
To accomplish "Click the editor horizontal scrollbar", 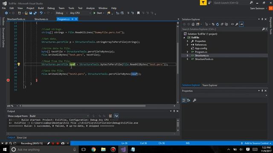I will (84, 106).
